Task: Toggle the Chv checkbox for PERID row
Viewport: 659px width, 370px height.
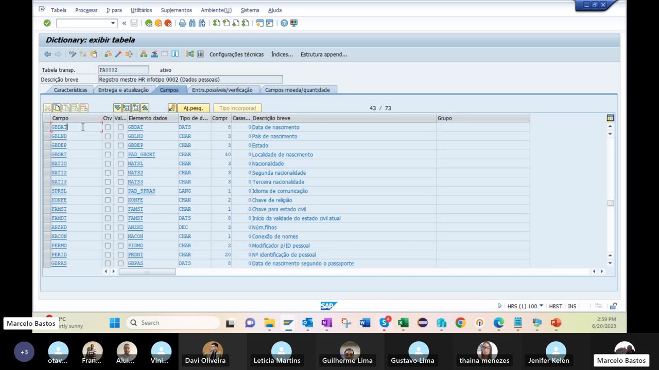Action: (108, 254)
